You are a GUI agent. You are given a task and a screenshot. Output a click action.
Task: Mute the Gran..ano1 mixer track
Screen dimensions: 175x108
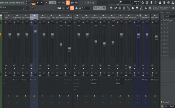pos(152,22)
